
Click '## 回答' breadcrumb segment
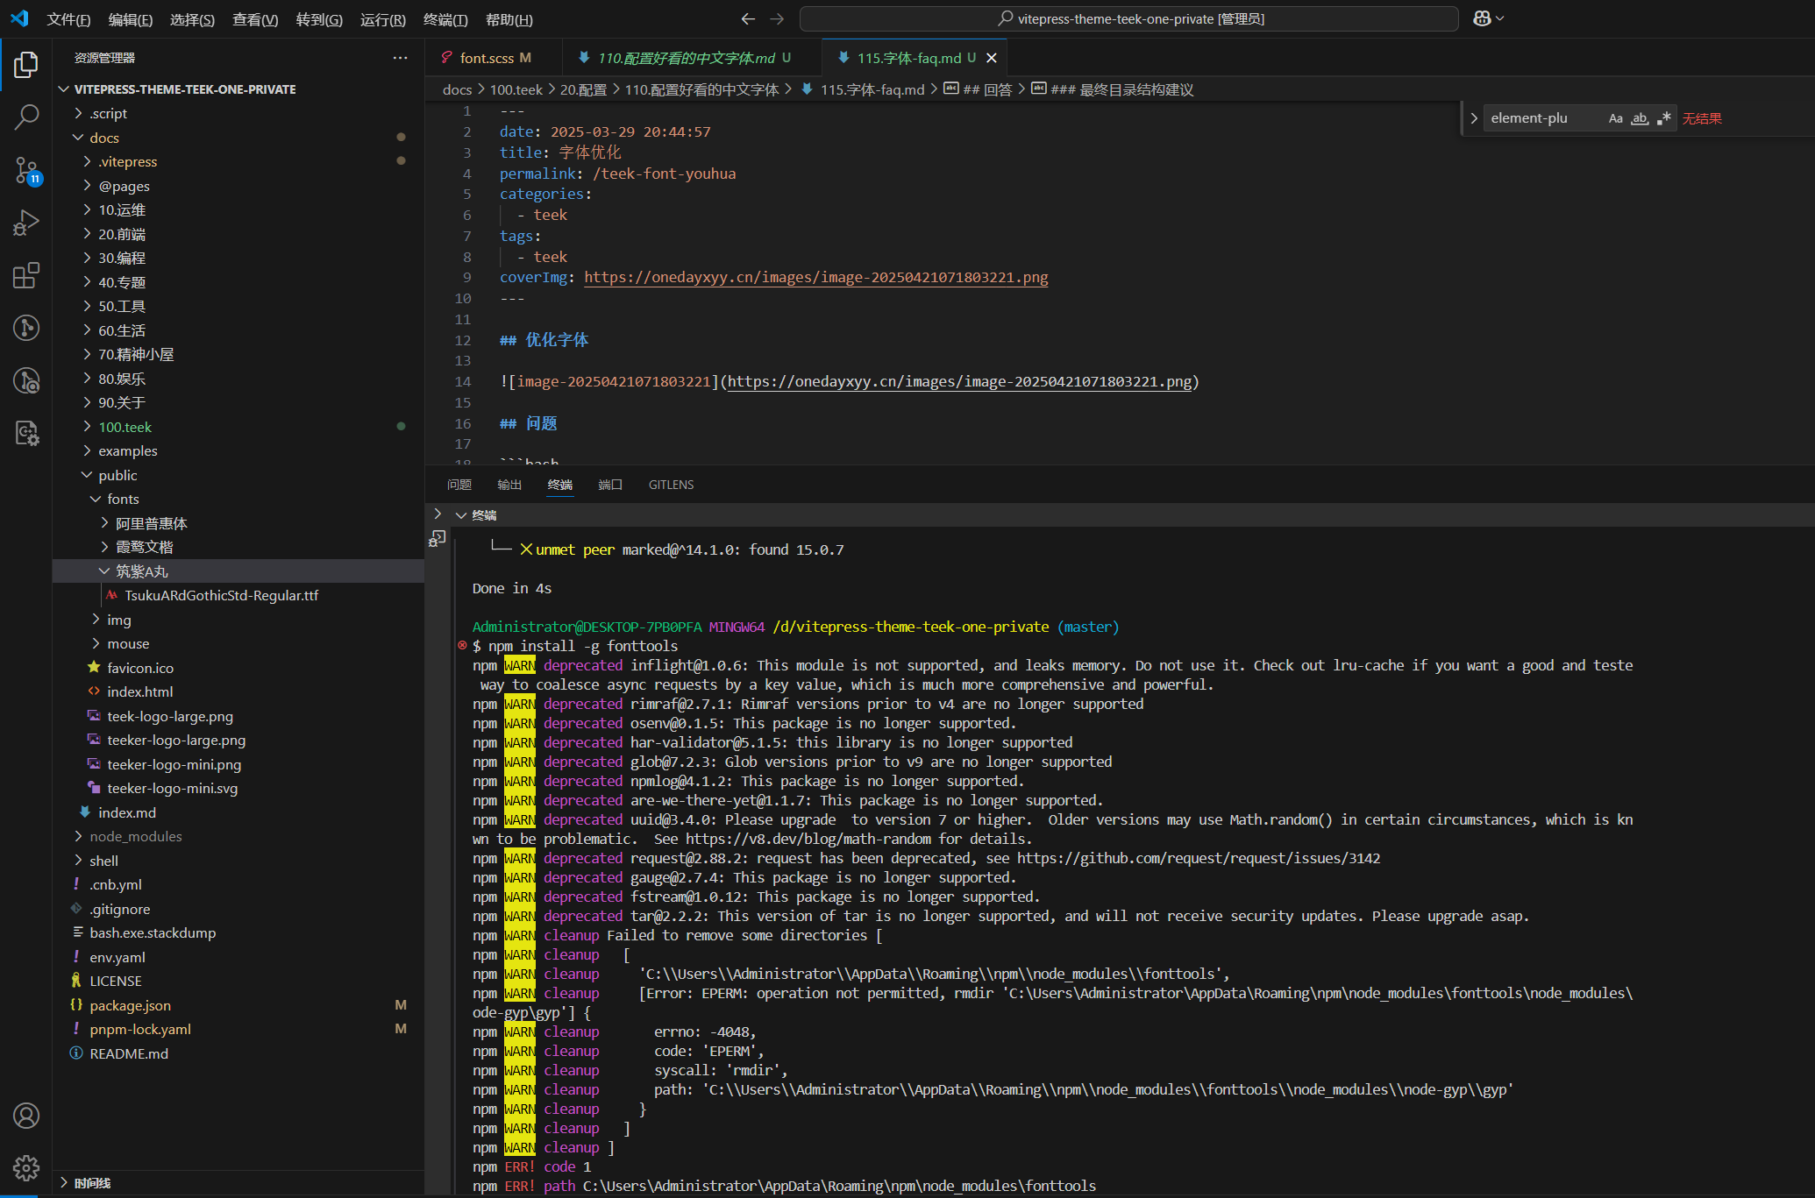tap(978, 89)
